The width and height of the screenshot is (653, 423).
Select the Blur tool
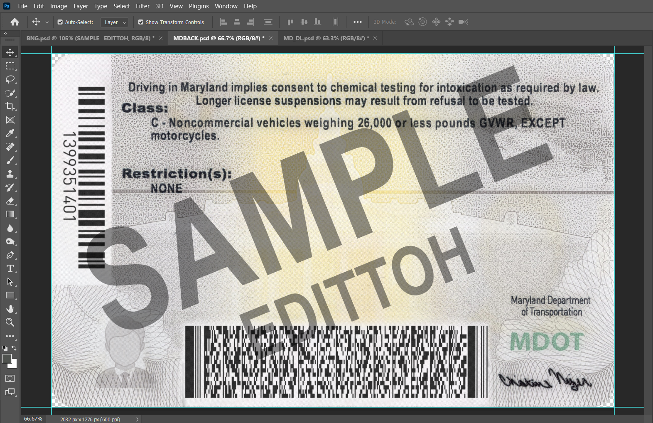click(x=10, y=228)
